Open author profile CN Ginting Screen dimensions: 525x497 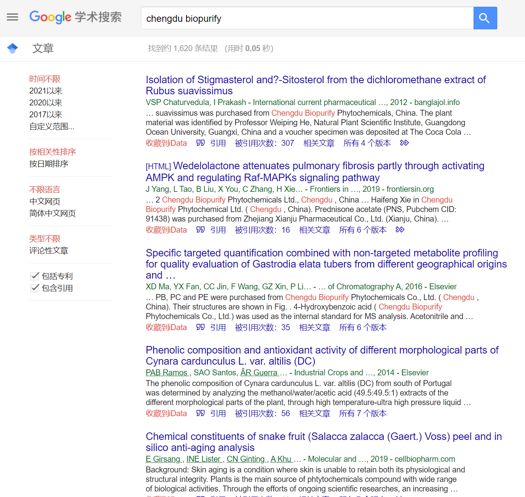click(247, 459)
